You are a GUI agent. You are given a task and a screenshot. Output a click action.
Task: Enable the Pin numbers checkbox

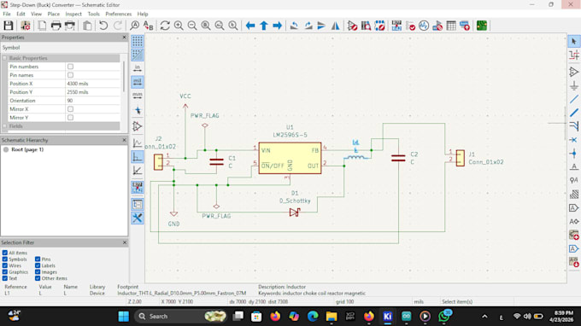[x=70, y=67]
